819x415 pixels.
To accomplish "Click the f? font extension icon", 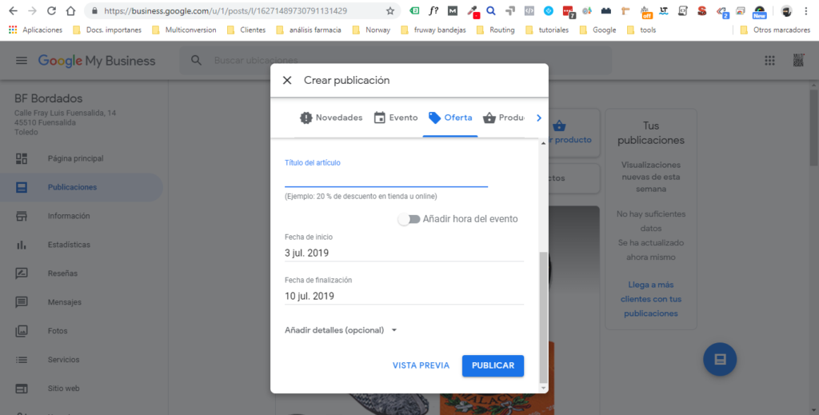I will [433, 11].
